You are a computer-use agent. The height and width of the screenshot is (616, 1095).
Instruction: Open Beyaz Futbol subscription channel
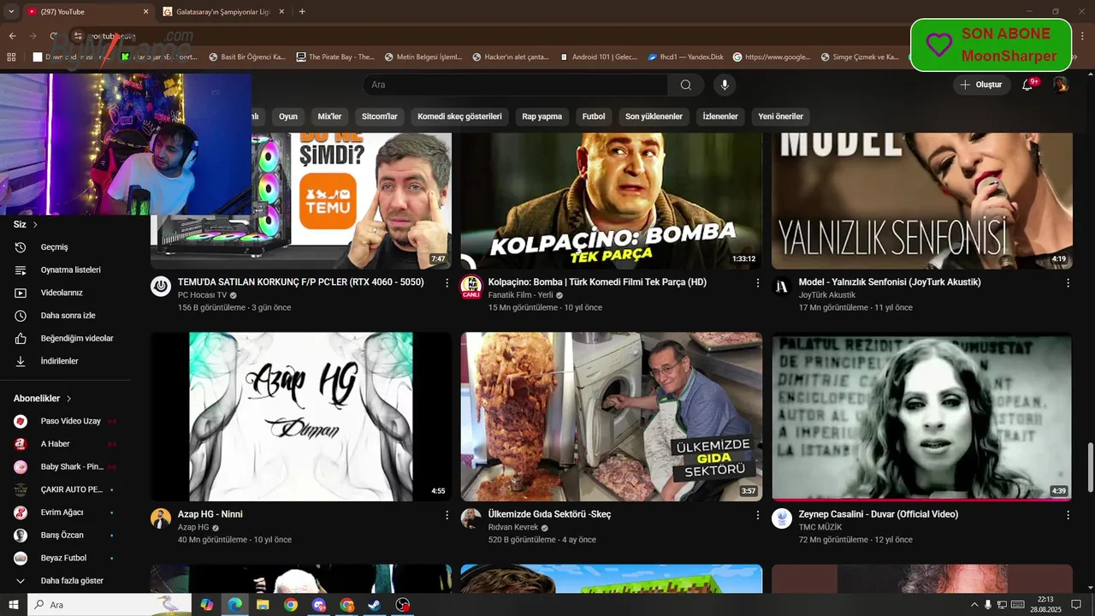[66, 558]
